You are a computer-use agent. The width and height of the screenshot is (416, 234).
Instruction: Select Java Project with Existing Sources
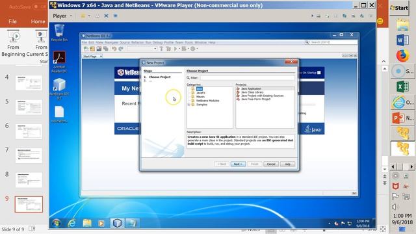[x=262, y=96]
